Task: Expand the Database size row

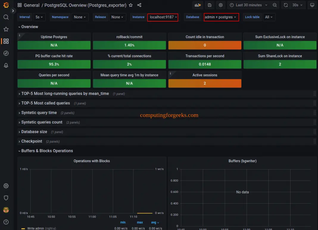Action: (34, 132)
